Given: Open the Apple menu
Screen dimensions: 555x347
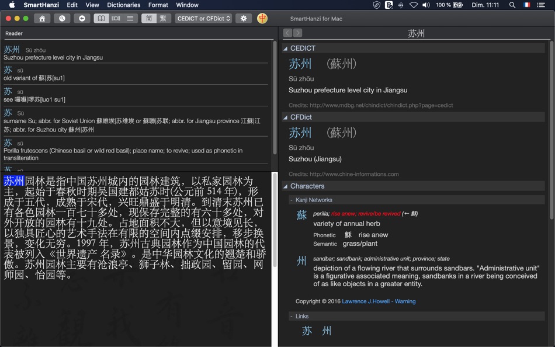Looking at the screenshot, I should point(12,5).
